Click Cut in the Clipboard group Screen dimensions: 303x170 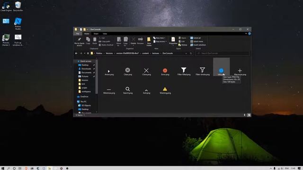pos(102,38)
